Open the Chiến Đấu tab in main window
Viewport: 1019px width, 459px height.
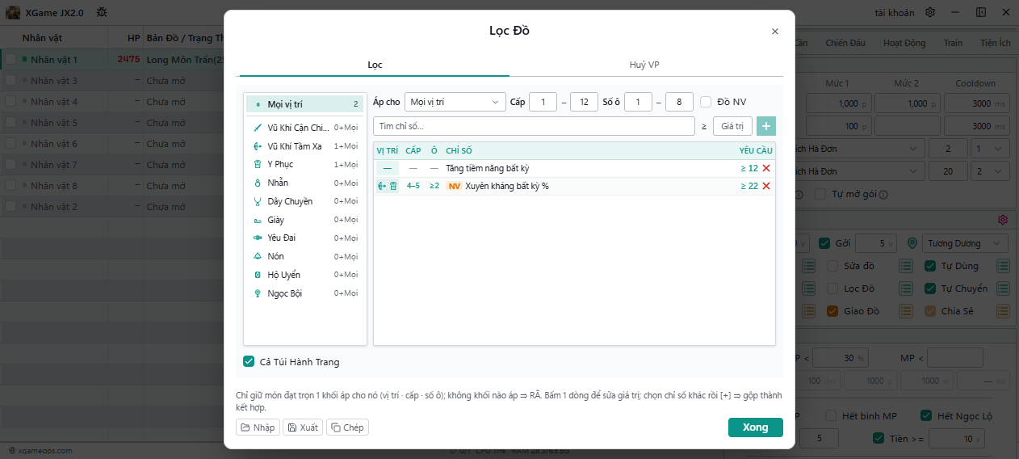pos(847,43)
